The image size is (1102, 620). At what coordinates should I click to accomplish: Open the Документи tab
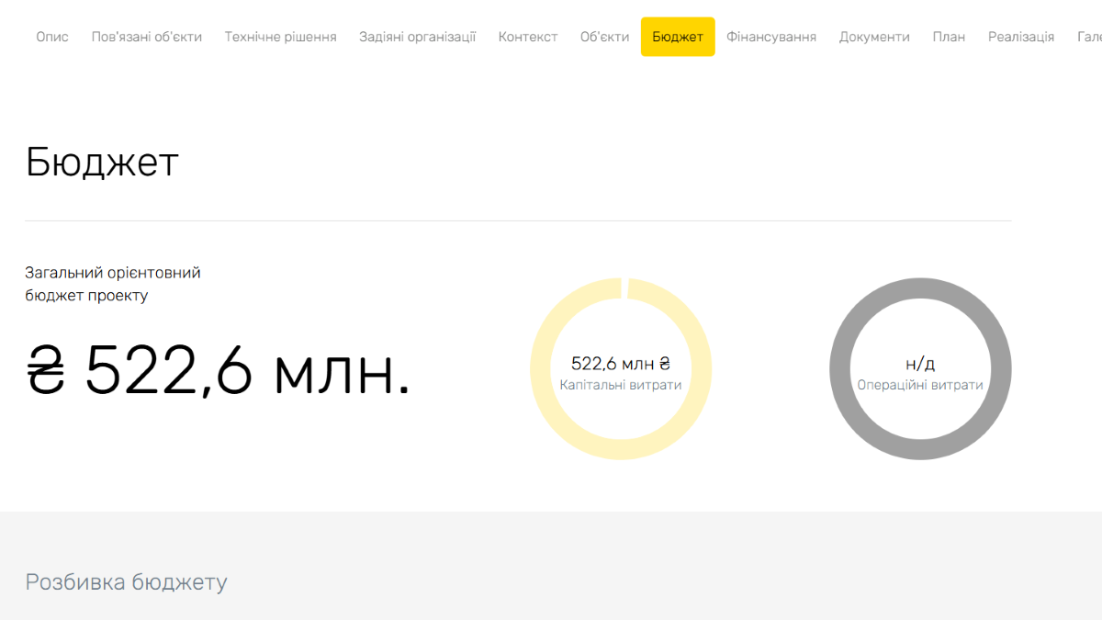[x=874, y=37]
